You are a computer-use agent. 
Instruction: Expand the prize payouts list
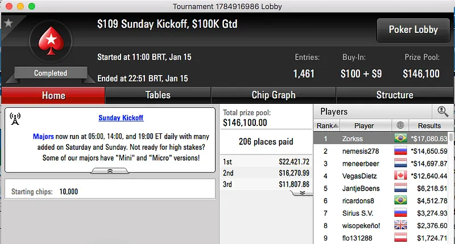(x=303, y=193)
